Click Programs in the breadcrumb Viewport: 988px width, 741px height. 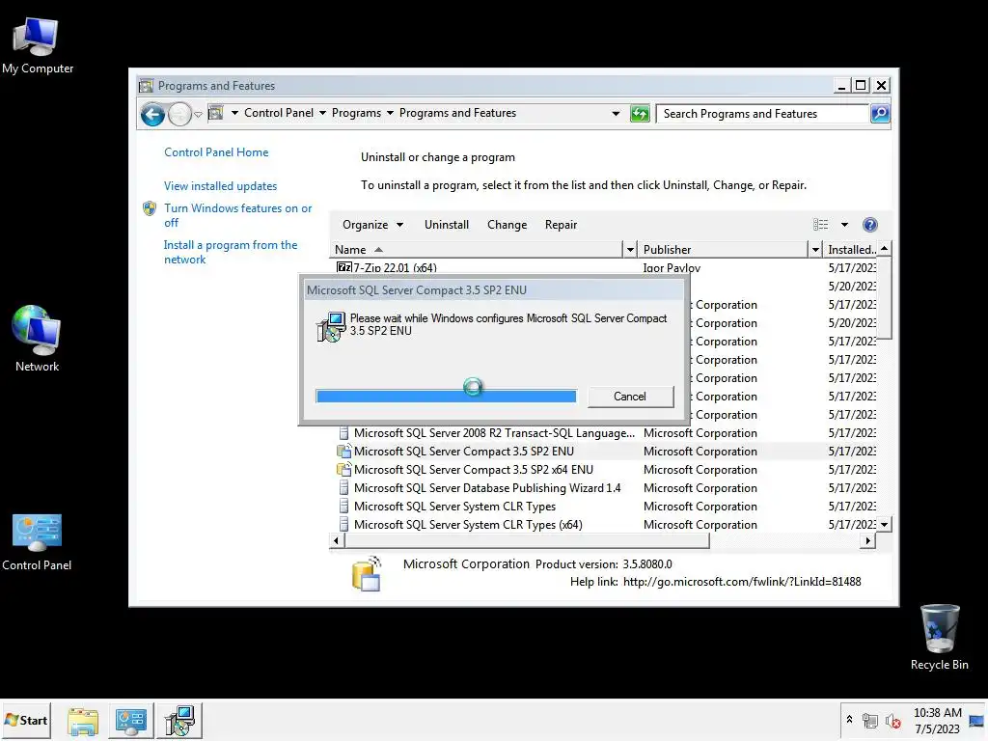click(x=356, y=113)
